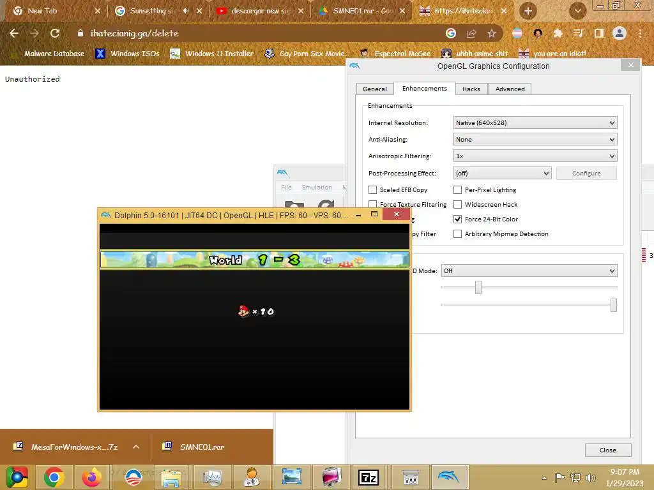Enable Per-Pixel Lighting checkbox

coord(457,189)
